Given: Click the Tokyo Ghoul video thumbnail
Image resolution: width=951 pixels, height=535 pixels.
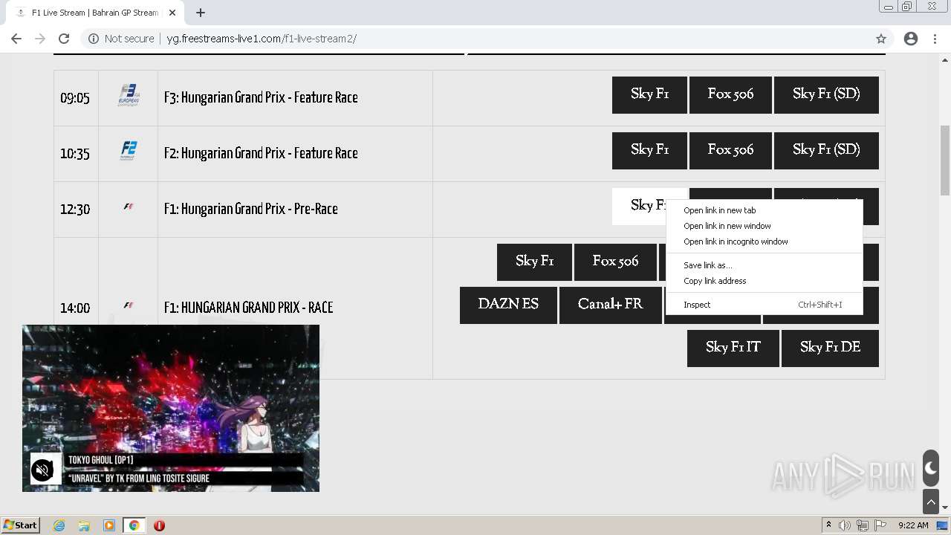Looking at the screenshot, I should click(x=171, y=408).
